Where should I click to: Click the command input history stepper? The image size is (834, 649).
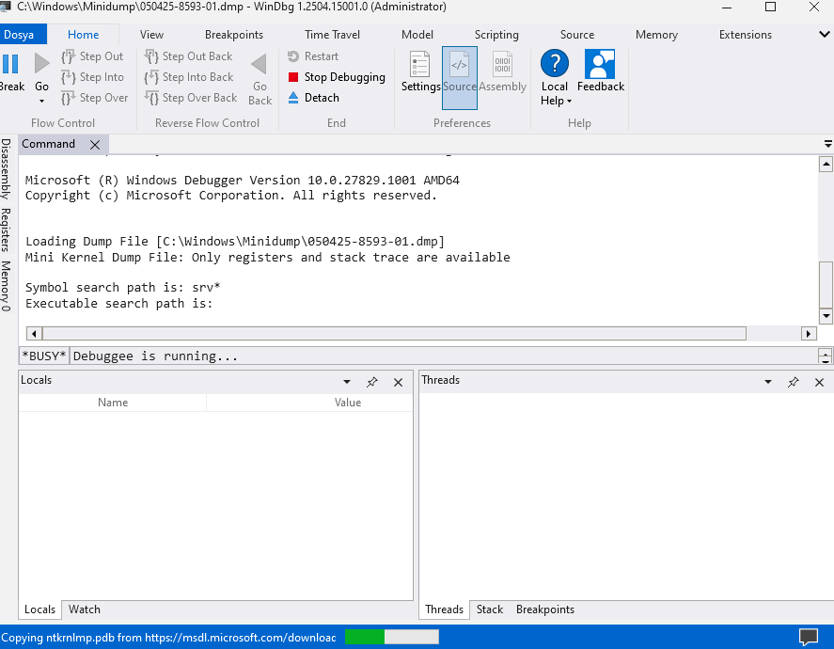[x=825, y=356]
